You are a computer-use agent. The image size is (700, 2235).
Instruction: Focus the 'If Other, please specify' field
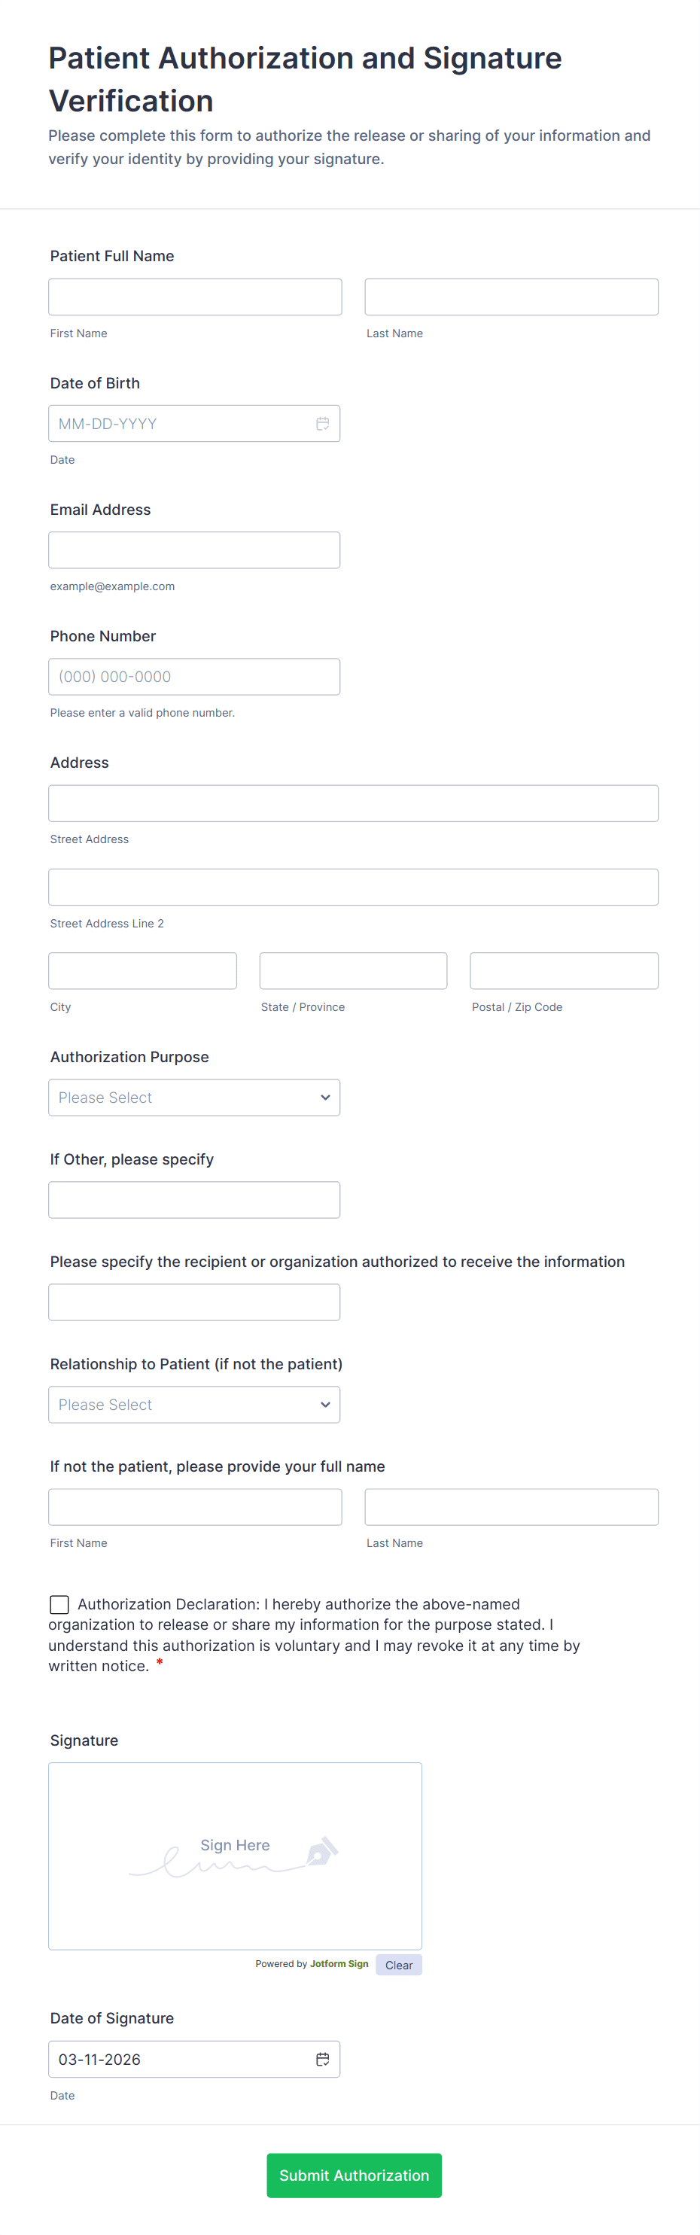(x=194, y=1200)
